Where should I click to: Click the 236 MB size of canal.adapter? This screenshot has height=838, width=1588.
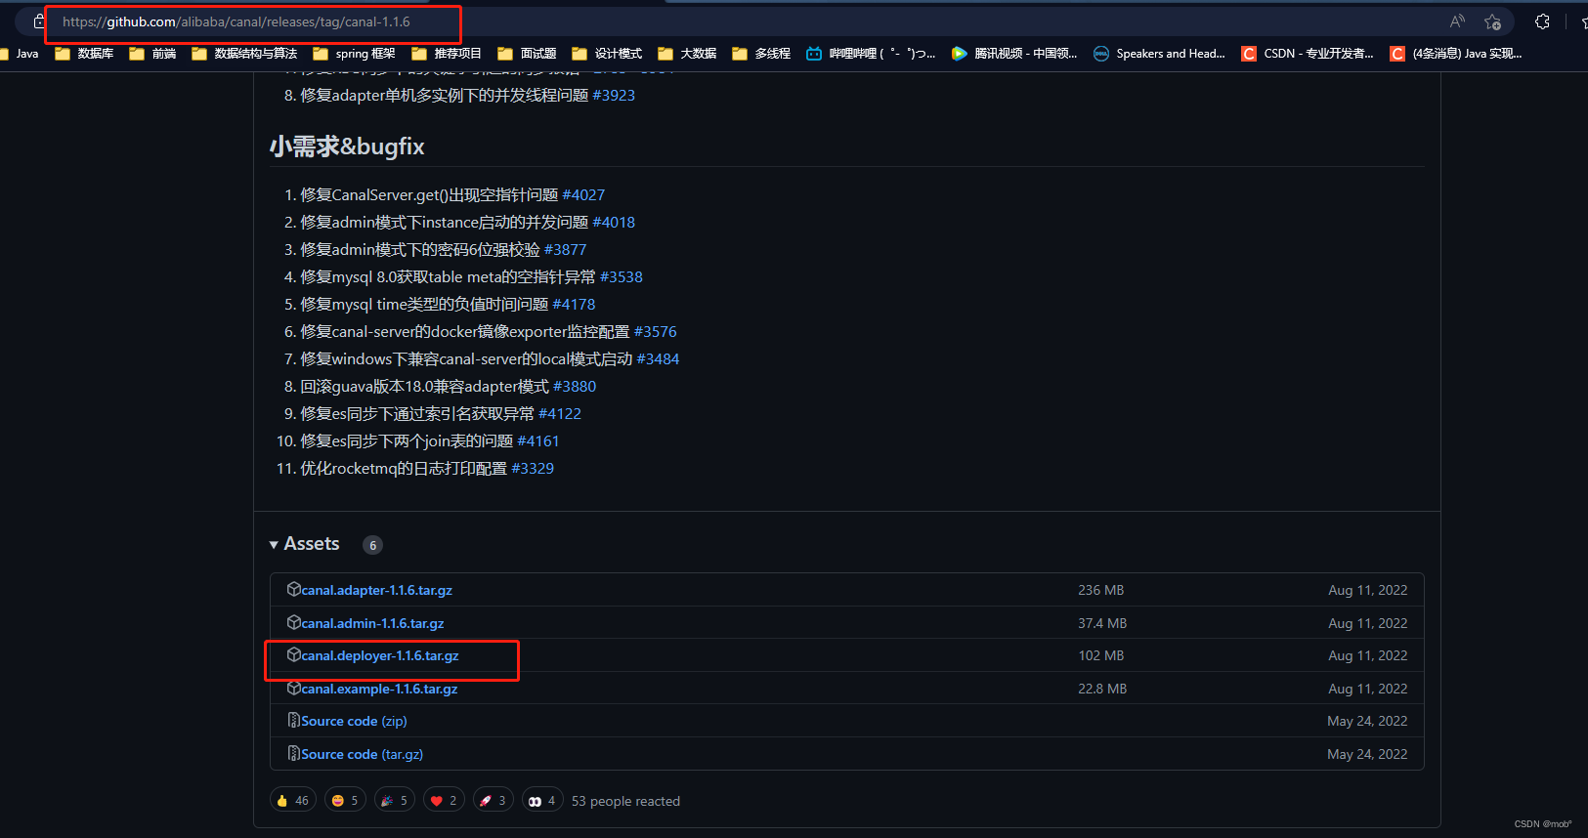coord(1101,590)
